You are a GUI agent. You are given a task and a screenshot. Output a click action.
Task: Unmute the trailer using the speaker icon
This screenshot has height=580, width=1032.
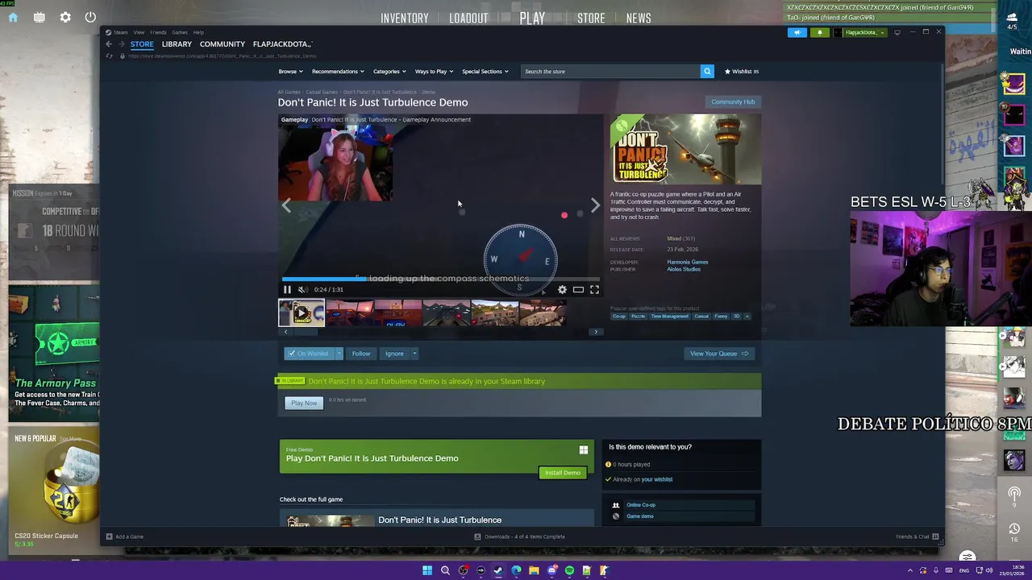302,289
